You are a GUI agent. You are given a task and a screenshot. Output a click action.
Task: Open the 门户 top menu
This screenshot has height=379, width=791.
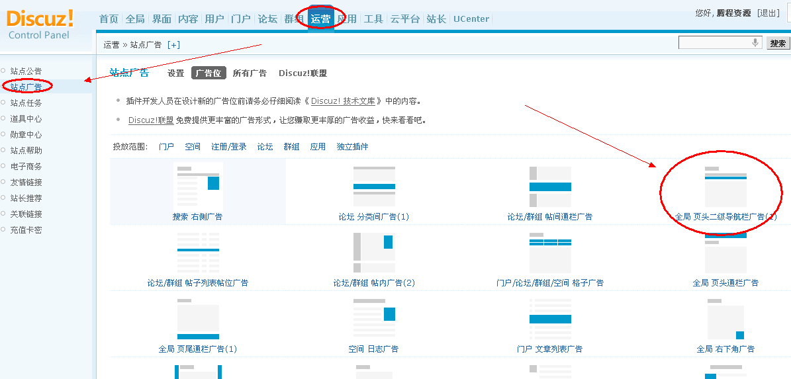pos(241,19)
